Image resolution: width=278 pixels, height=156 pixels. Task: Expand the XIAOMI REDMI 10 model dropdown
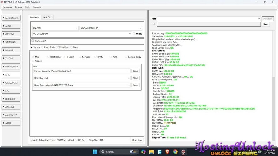pos(111,28)
